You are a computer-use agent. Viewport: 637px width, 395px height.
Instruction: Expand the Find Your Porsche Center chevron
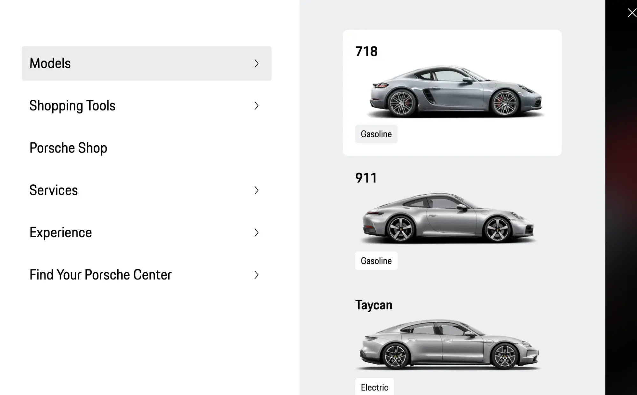click(257, 275)
